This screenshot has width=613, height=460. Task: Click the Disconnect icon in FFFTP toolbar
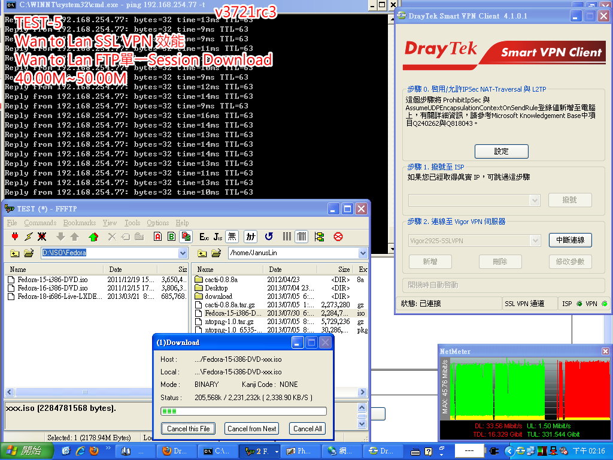click(x=42, y=237)
